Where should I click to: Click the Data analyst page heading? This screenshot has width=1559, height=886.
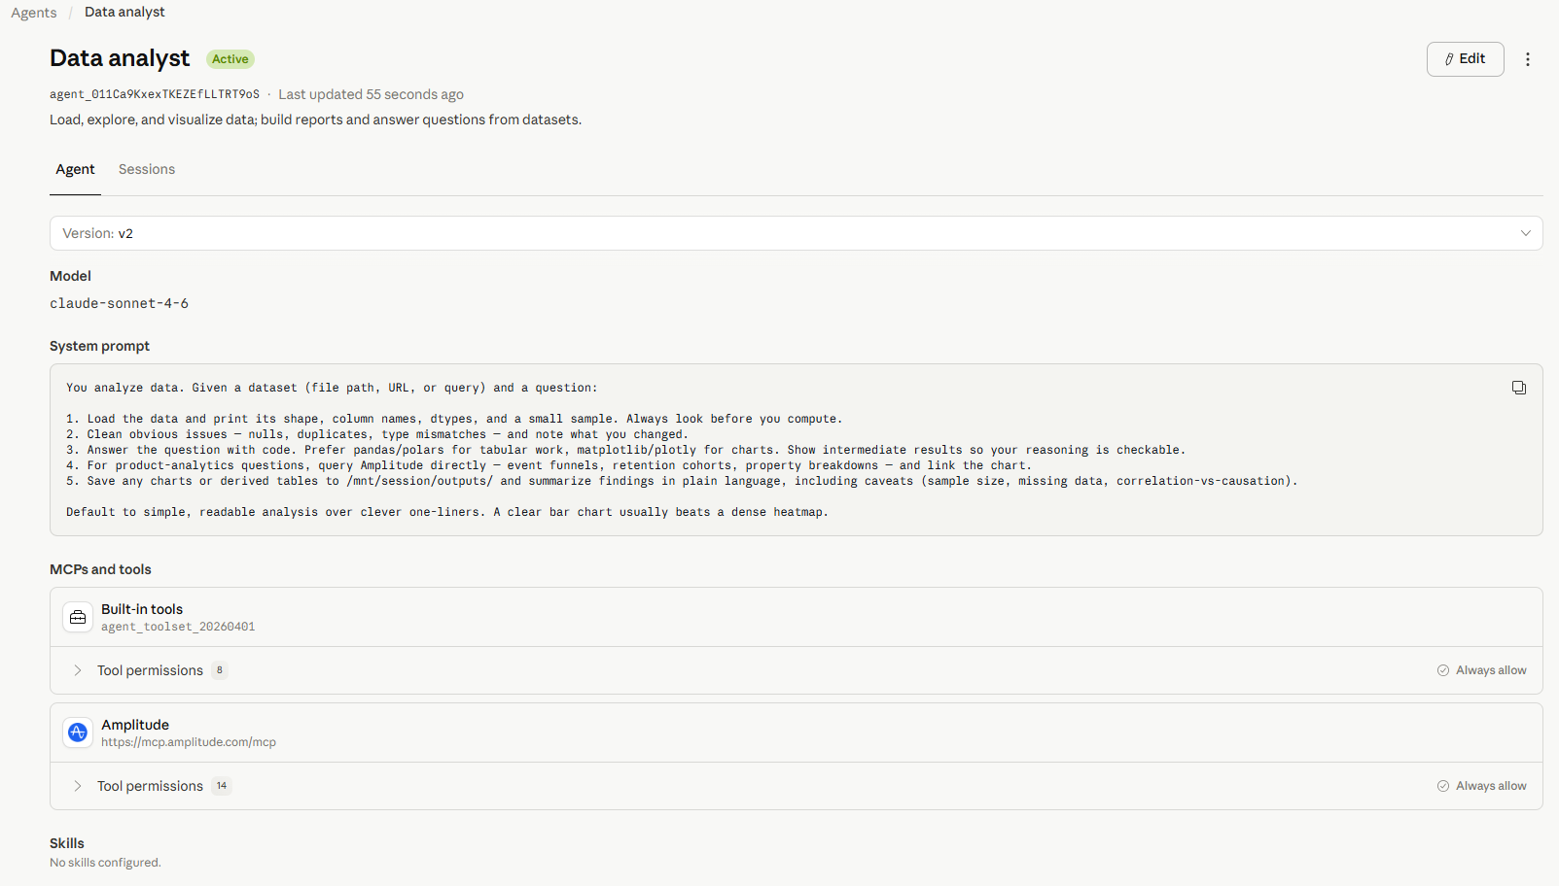point(120,58)
